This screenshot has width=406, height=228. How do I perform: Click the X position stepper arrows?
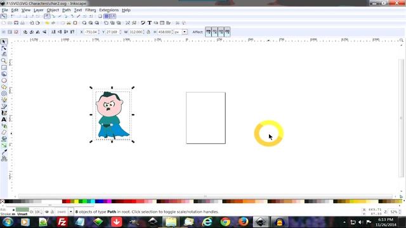pyautogui.click(x=99, y=32)
